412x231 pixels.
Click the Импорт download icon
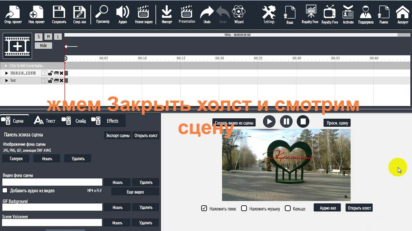point(167,15)
